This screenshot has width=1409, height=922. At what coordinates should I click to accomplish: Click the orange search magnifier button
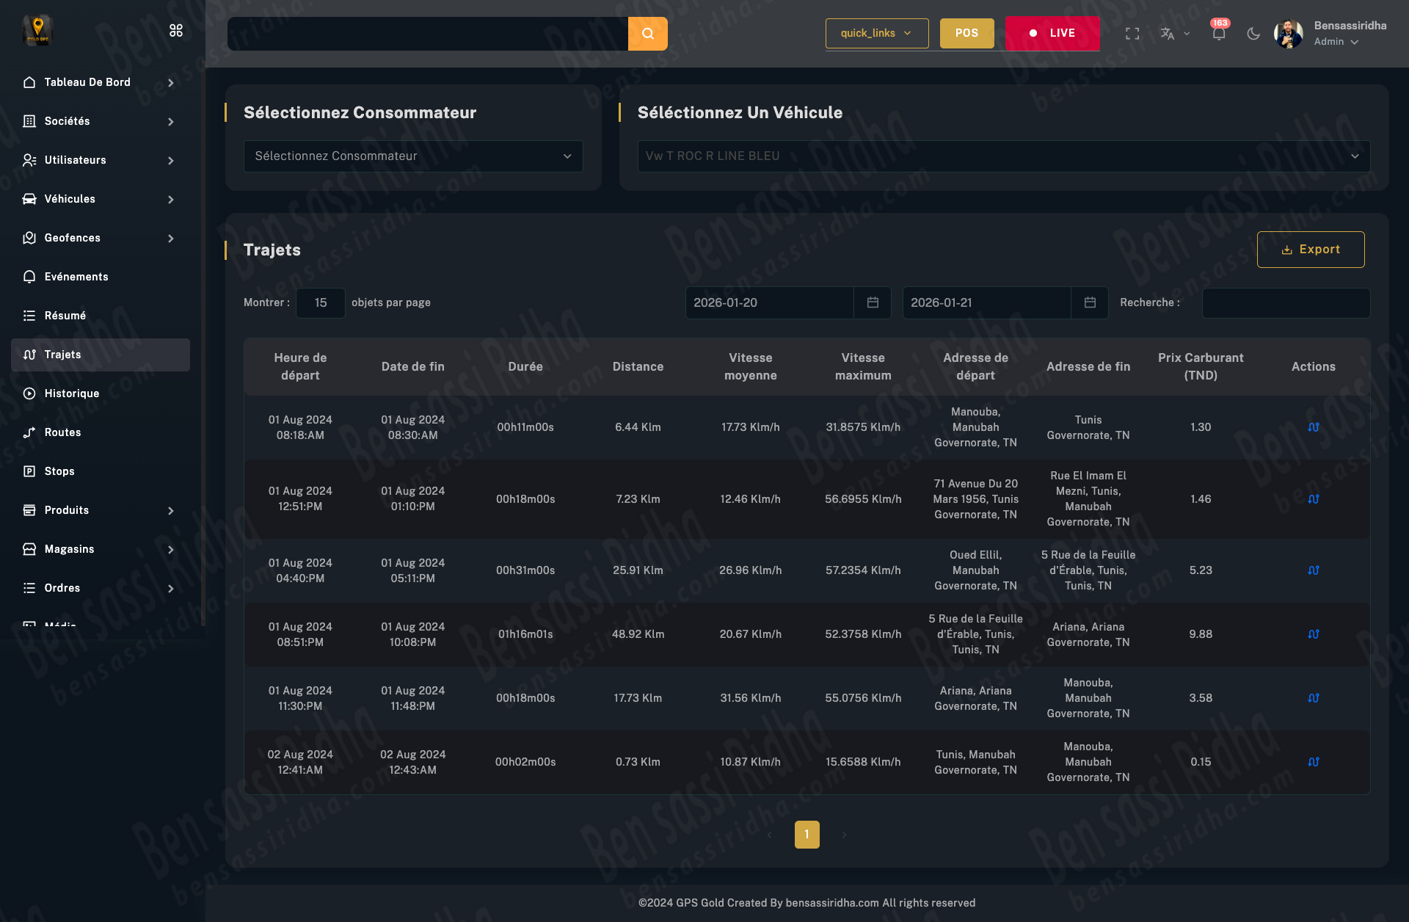point(647,34)
